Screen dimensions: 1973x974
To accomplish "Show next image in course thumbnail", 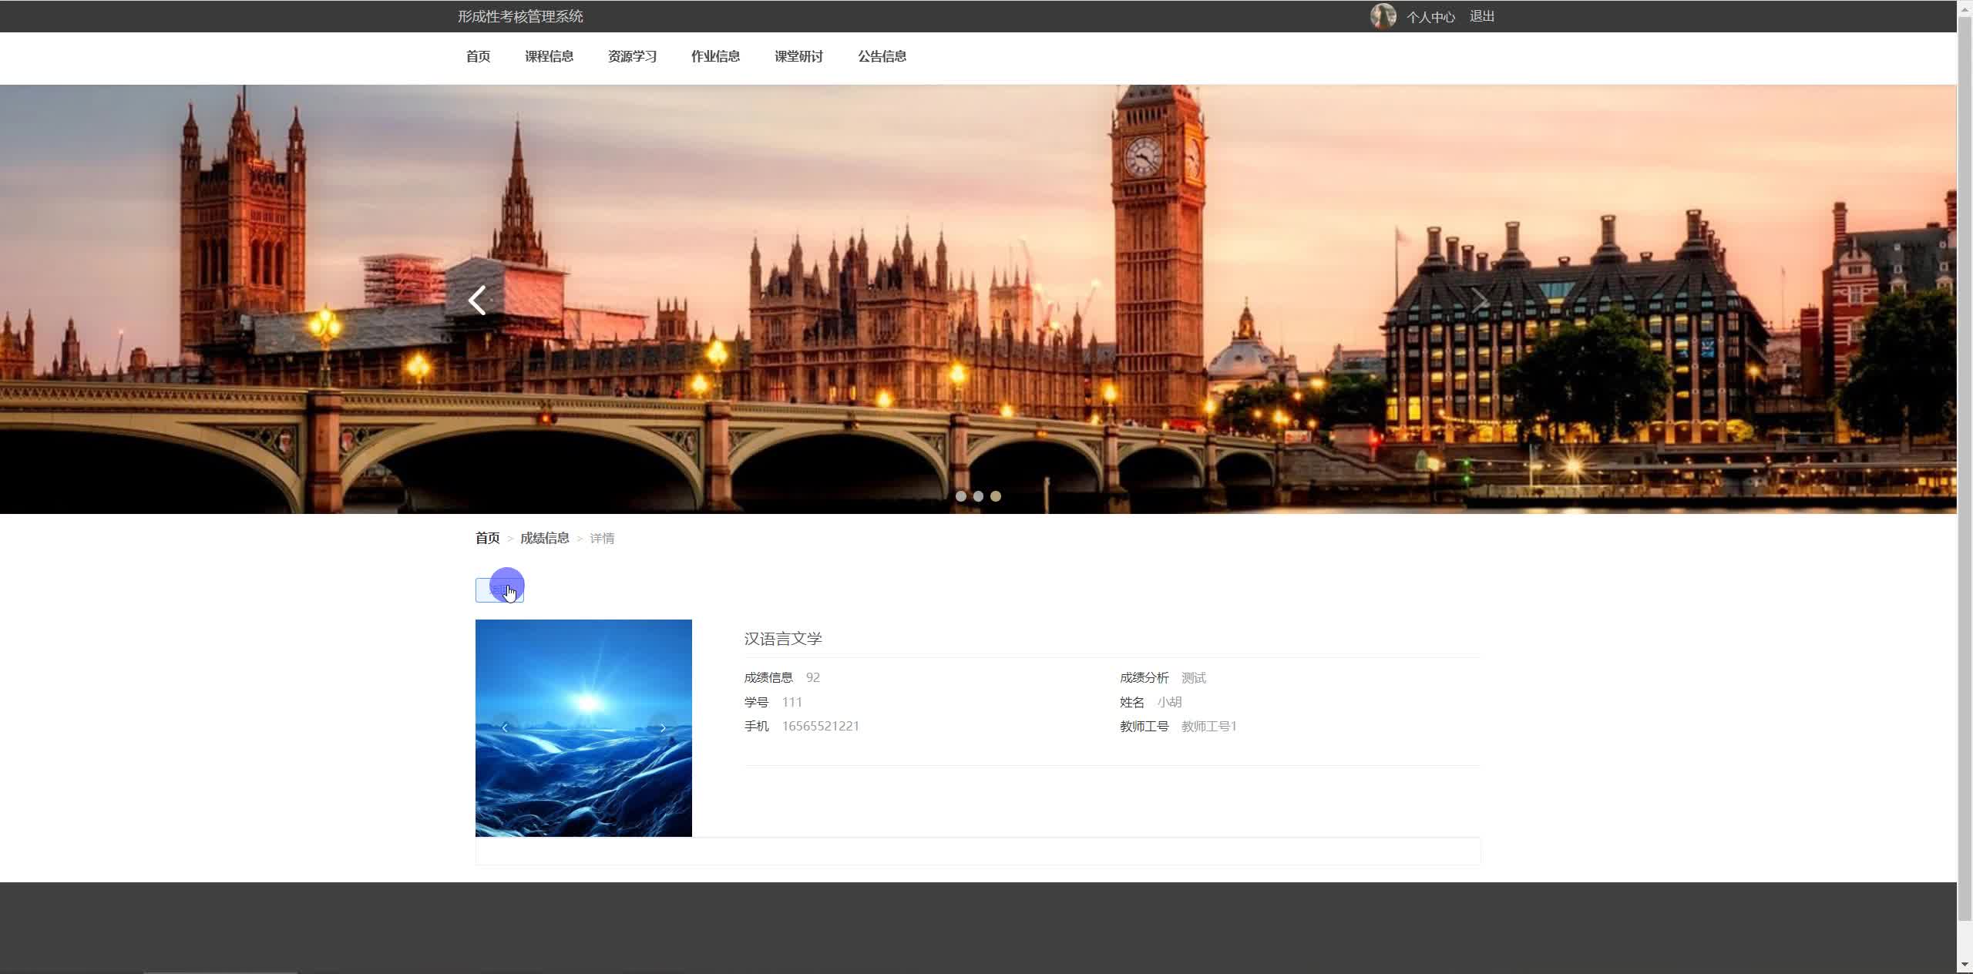I will 663,727.
